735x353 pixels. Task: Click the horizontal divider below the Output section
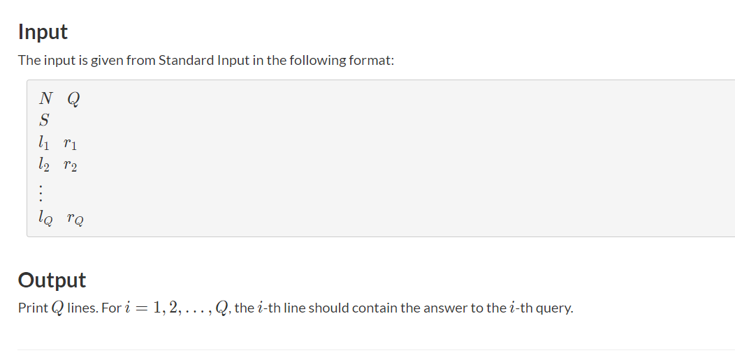coord(376,350)
